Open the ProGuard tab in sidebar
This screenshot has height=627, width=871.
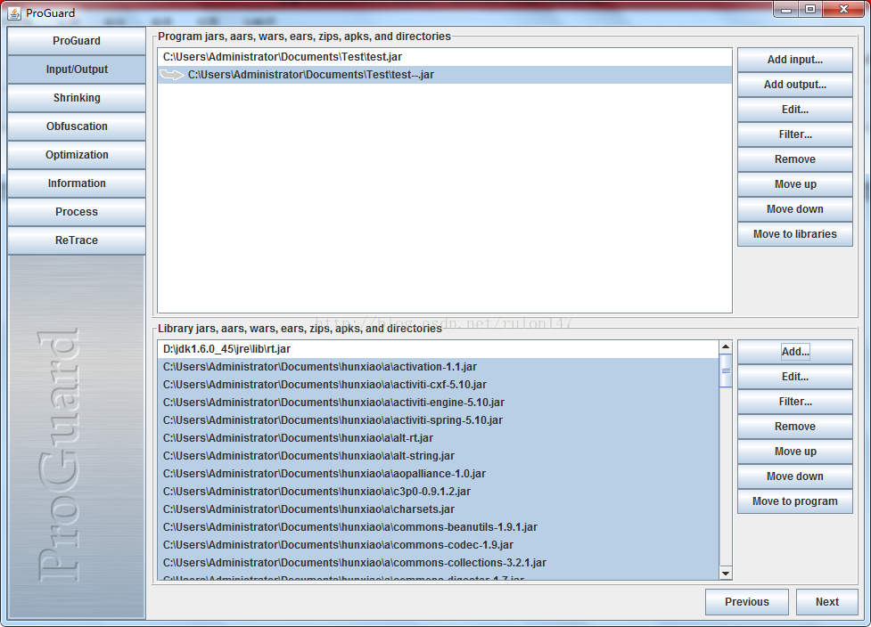(77, 41)
